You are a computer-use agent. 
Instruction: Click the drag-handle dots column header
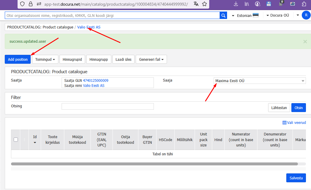tap(25, 140)
